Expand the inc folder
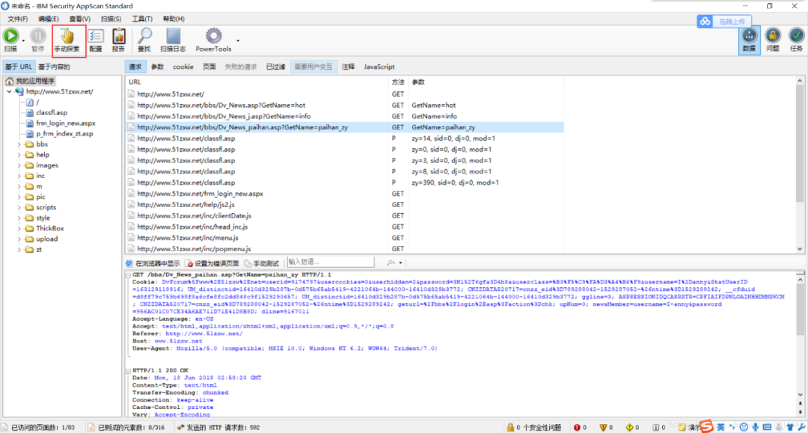Image resolution: width=808 pixels, height=433 pixels. [x=19, y=176]
